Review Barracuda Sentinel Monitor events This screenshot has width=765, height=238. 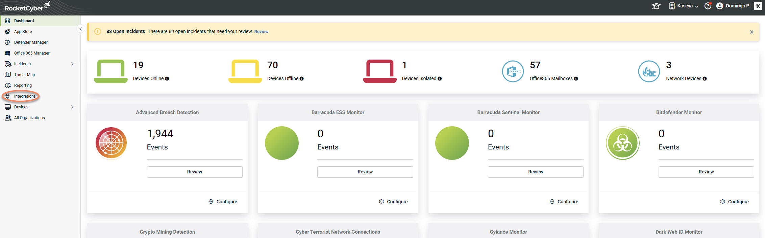point(536,172)
